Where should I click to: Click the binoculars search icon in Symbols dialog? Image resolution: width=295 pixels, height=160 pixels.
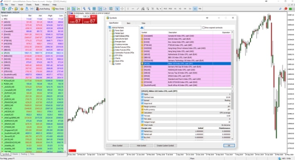coord(142,28)
